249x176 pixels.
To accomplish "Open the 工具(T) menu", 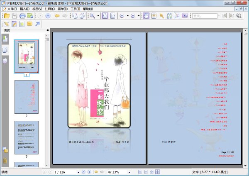I will (75, 9).
